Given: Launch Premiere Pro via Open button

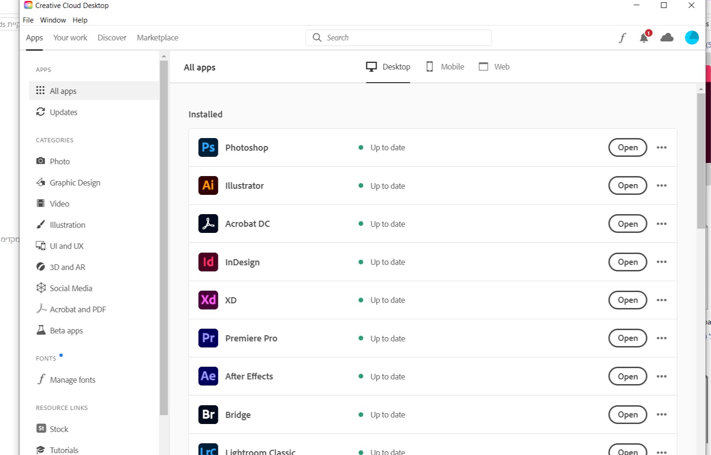Looking at the screenshot, I should [x=627, y=338].
